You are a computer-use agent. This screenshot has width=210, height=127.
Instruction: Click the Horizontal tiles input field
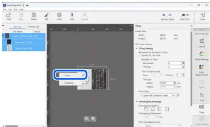(x=175, y=63)
